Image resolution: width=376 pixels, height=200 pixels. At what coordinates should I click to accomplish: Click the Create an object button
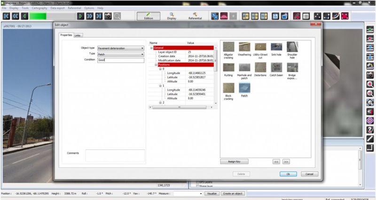coord(233,193)
